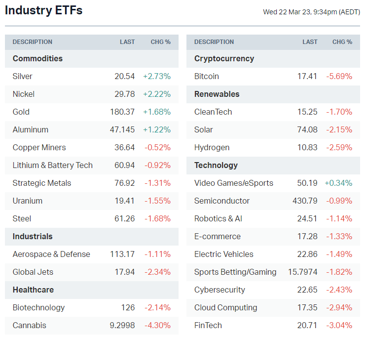
Task: Select the Gold commodity ETF
Action: (x=21, y=112)
